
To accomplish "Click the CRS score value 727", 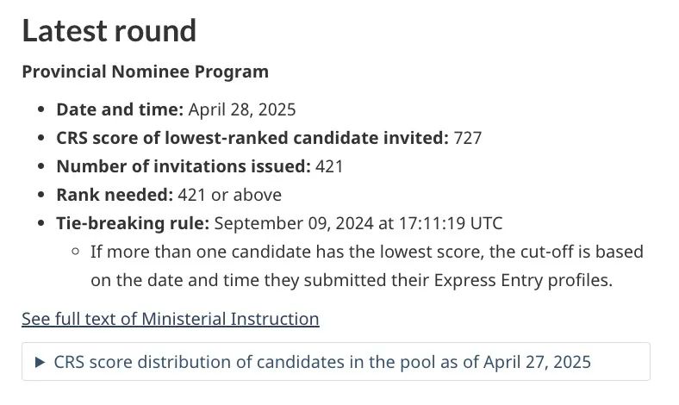I will [x=468, y=138].
